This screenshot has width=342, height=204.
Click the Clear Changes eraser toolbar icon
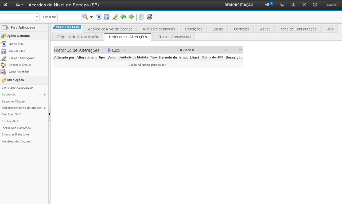(115, 17)
